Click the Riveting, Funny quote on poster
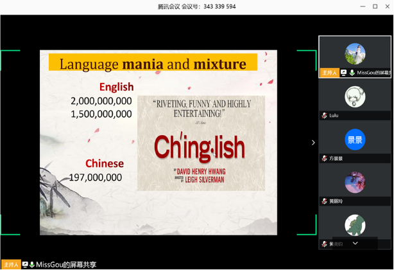 pos(202,109)
